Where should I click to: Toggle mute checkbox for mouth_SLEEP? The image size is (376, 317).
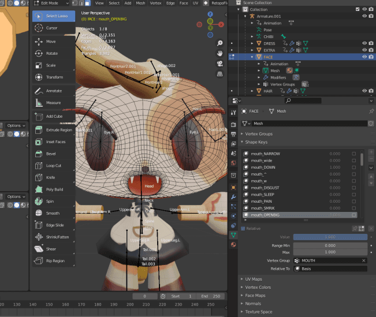click(x=354, y=195)
